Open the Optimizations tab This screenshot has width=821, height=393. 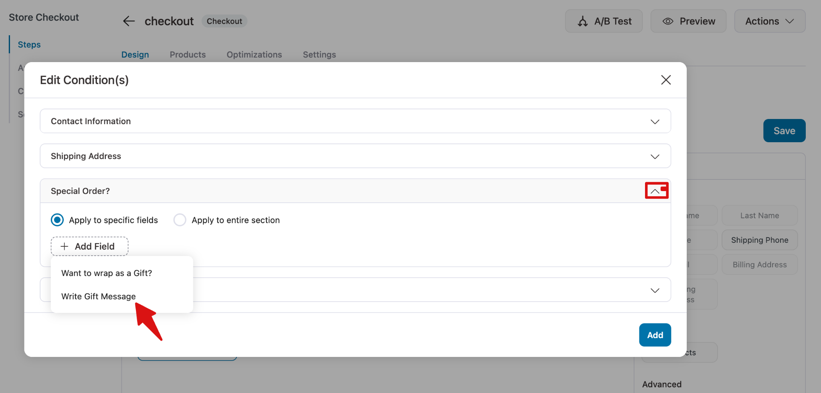click(x=254, y=54)
